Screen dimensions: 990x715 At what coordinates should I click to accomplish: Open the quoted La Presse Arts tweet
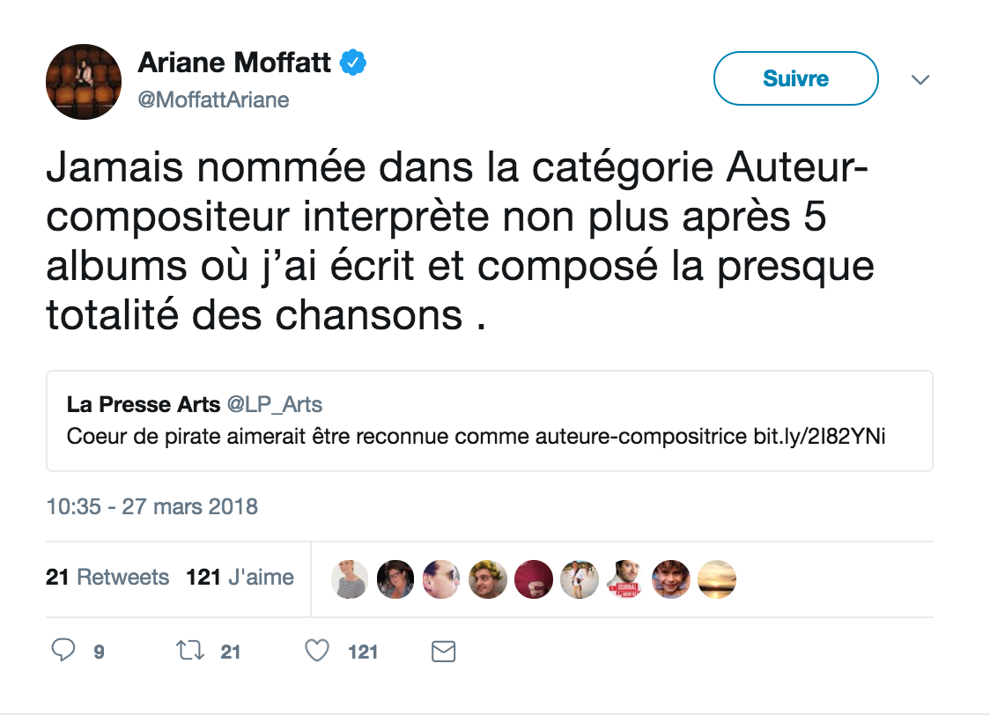490,420
